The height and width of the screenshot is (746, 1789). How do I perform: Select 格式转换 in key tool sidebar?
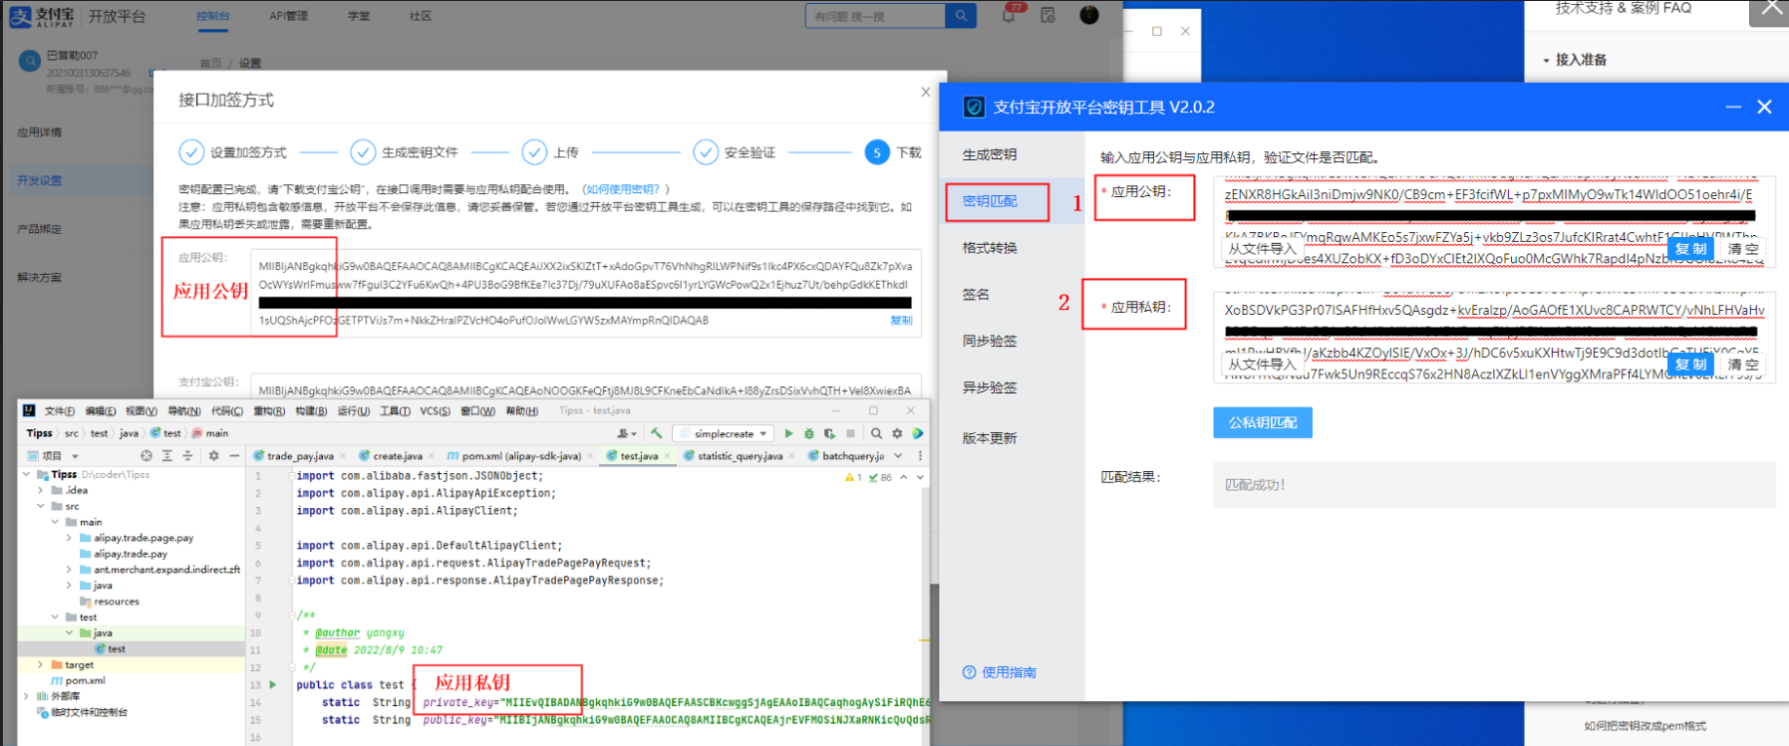click(990, 248)
